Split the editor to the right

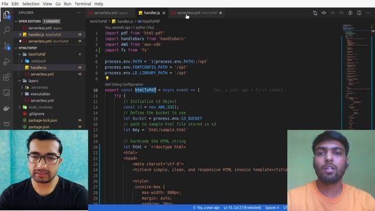[359, 13]
